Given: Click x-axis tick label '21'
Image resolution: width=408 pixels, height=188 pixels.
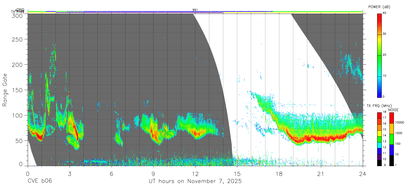Looking at the screenshot, I should pos(321,173).
